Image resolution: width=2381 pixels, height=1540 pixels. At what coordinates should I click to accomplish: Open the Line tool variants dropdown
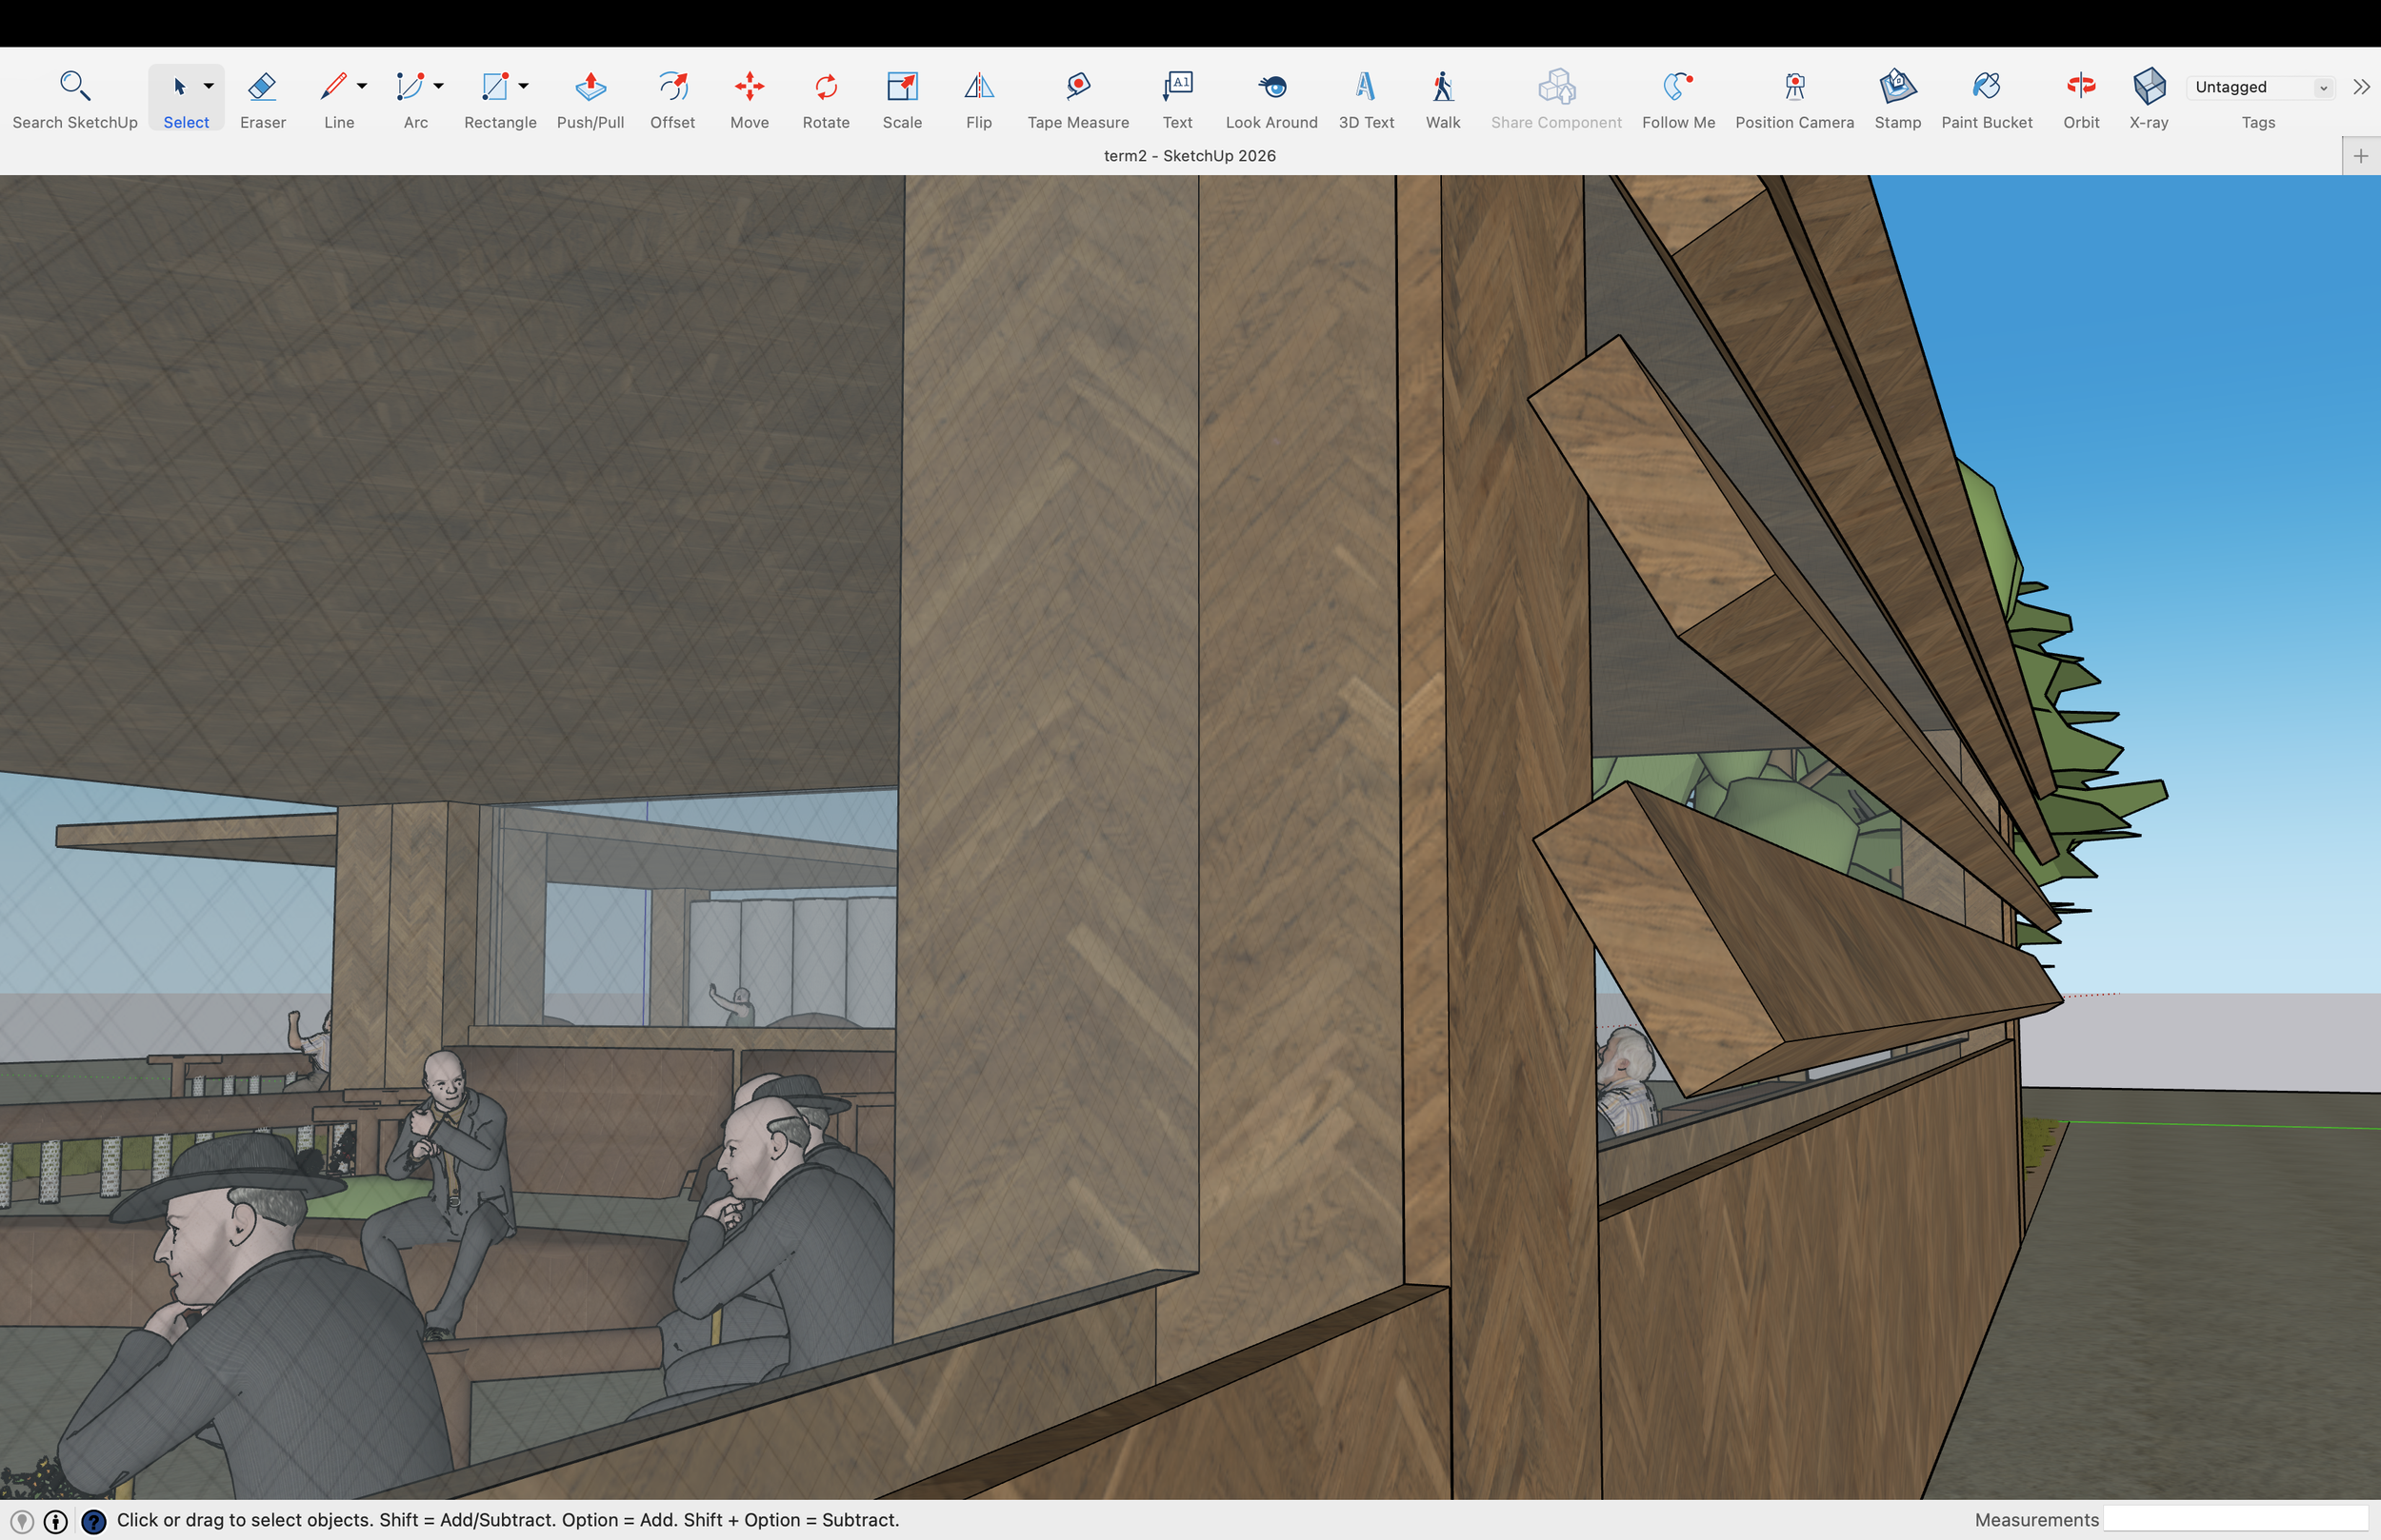click(x=361, y=87)
